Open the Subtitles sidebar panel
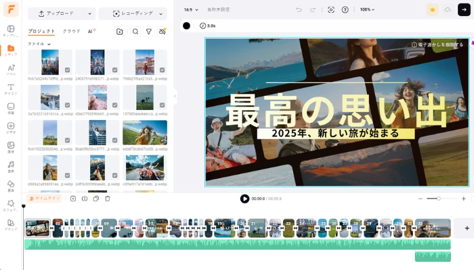Image resolution: width=474 pixels, height=270 pixels. [11, 109]
